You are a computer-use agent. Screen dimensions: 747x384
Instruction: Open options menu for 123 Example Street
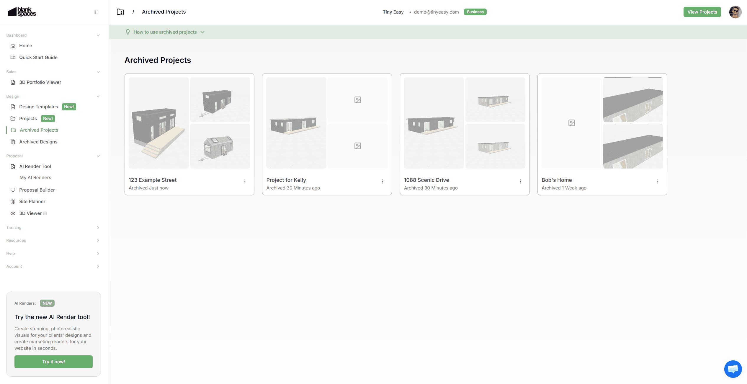[x=245, y=182]
